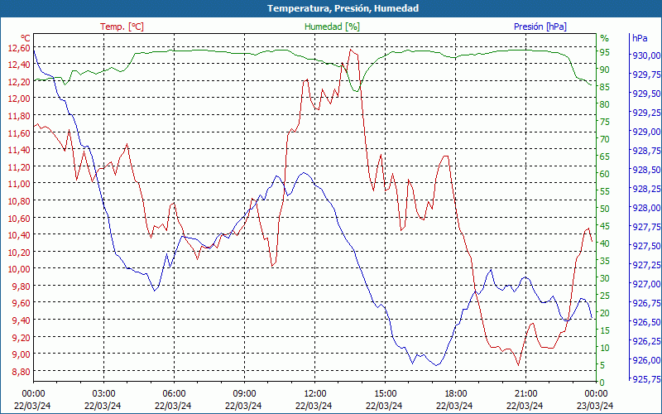Click the chart title Temperatura, Presión, Humedad
Screen dimensions: 662x414
343,8
